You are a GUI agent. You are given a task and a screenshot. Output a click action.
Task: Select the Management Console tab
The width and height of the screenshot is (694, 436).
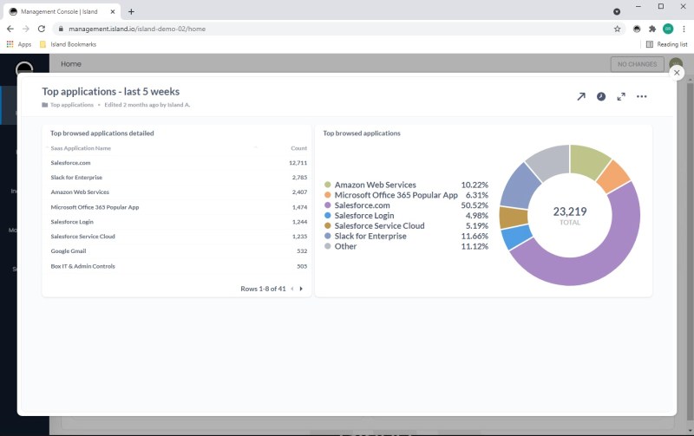coord(62,12)
